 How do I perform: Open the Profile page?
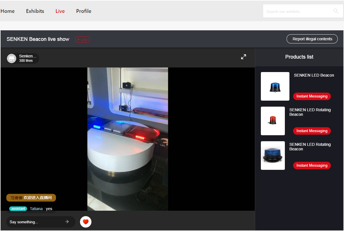click(84, 11)
